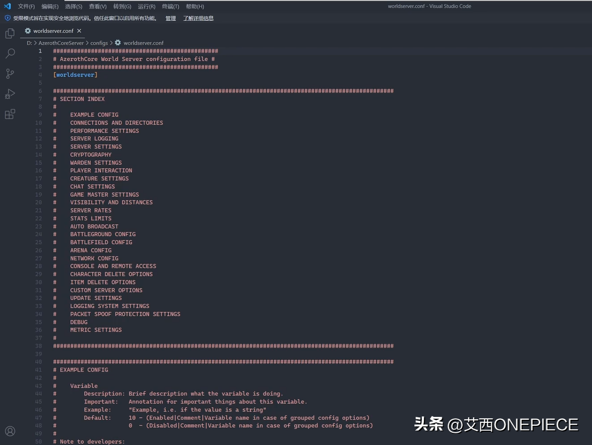Image resolution: width=592 pixels, height=445 pixels.
Task: Click the 'ARENA CONFIG' index line
Action: 91,250
